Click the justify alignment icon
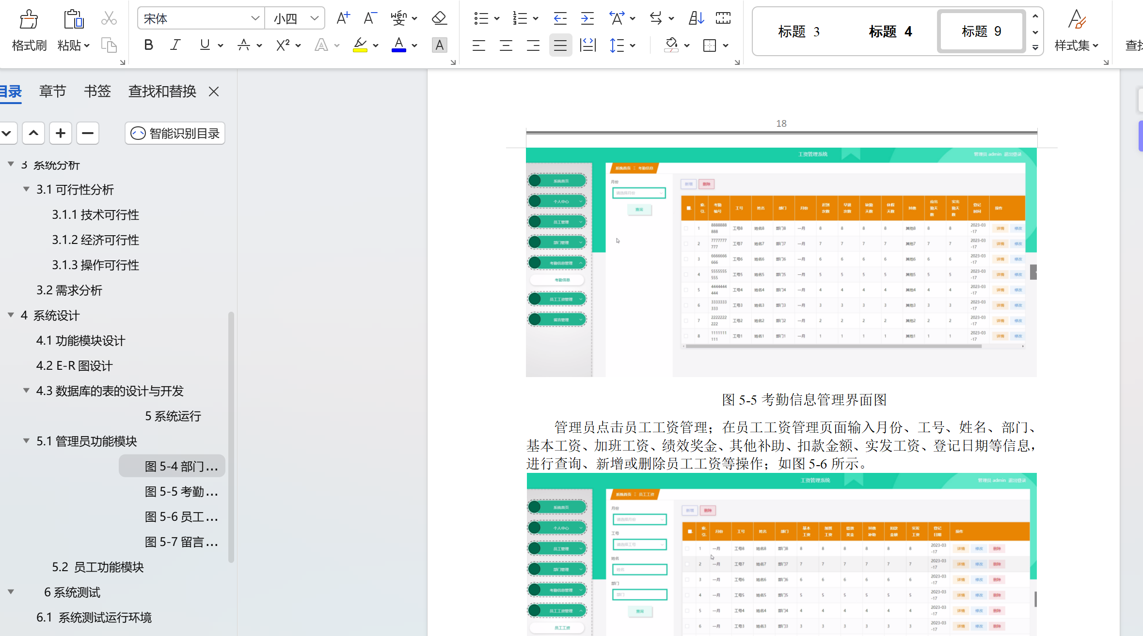This screenshot has height=636, width=1143. (x=560, y=45)
